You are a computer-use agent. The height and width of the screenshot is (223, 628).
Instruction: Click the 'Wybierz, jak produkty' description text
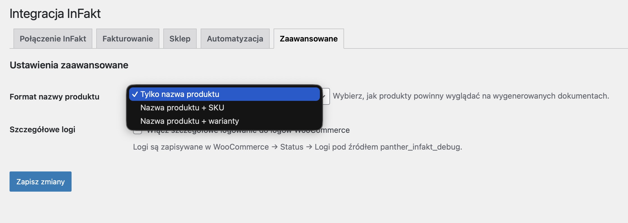[471, 96]
